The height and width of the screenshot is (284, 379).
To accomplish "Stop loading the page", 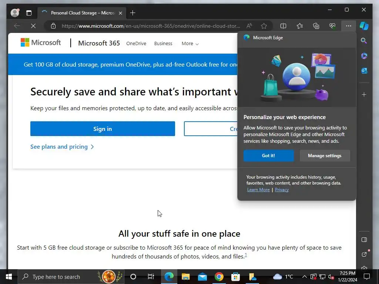I will coord(33,26).
